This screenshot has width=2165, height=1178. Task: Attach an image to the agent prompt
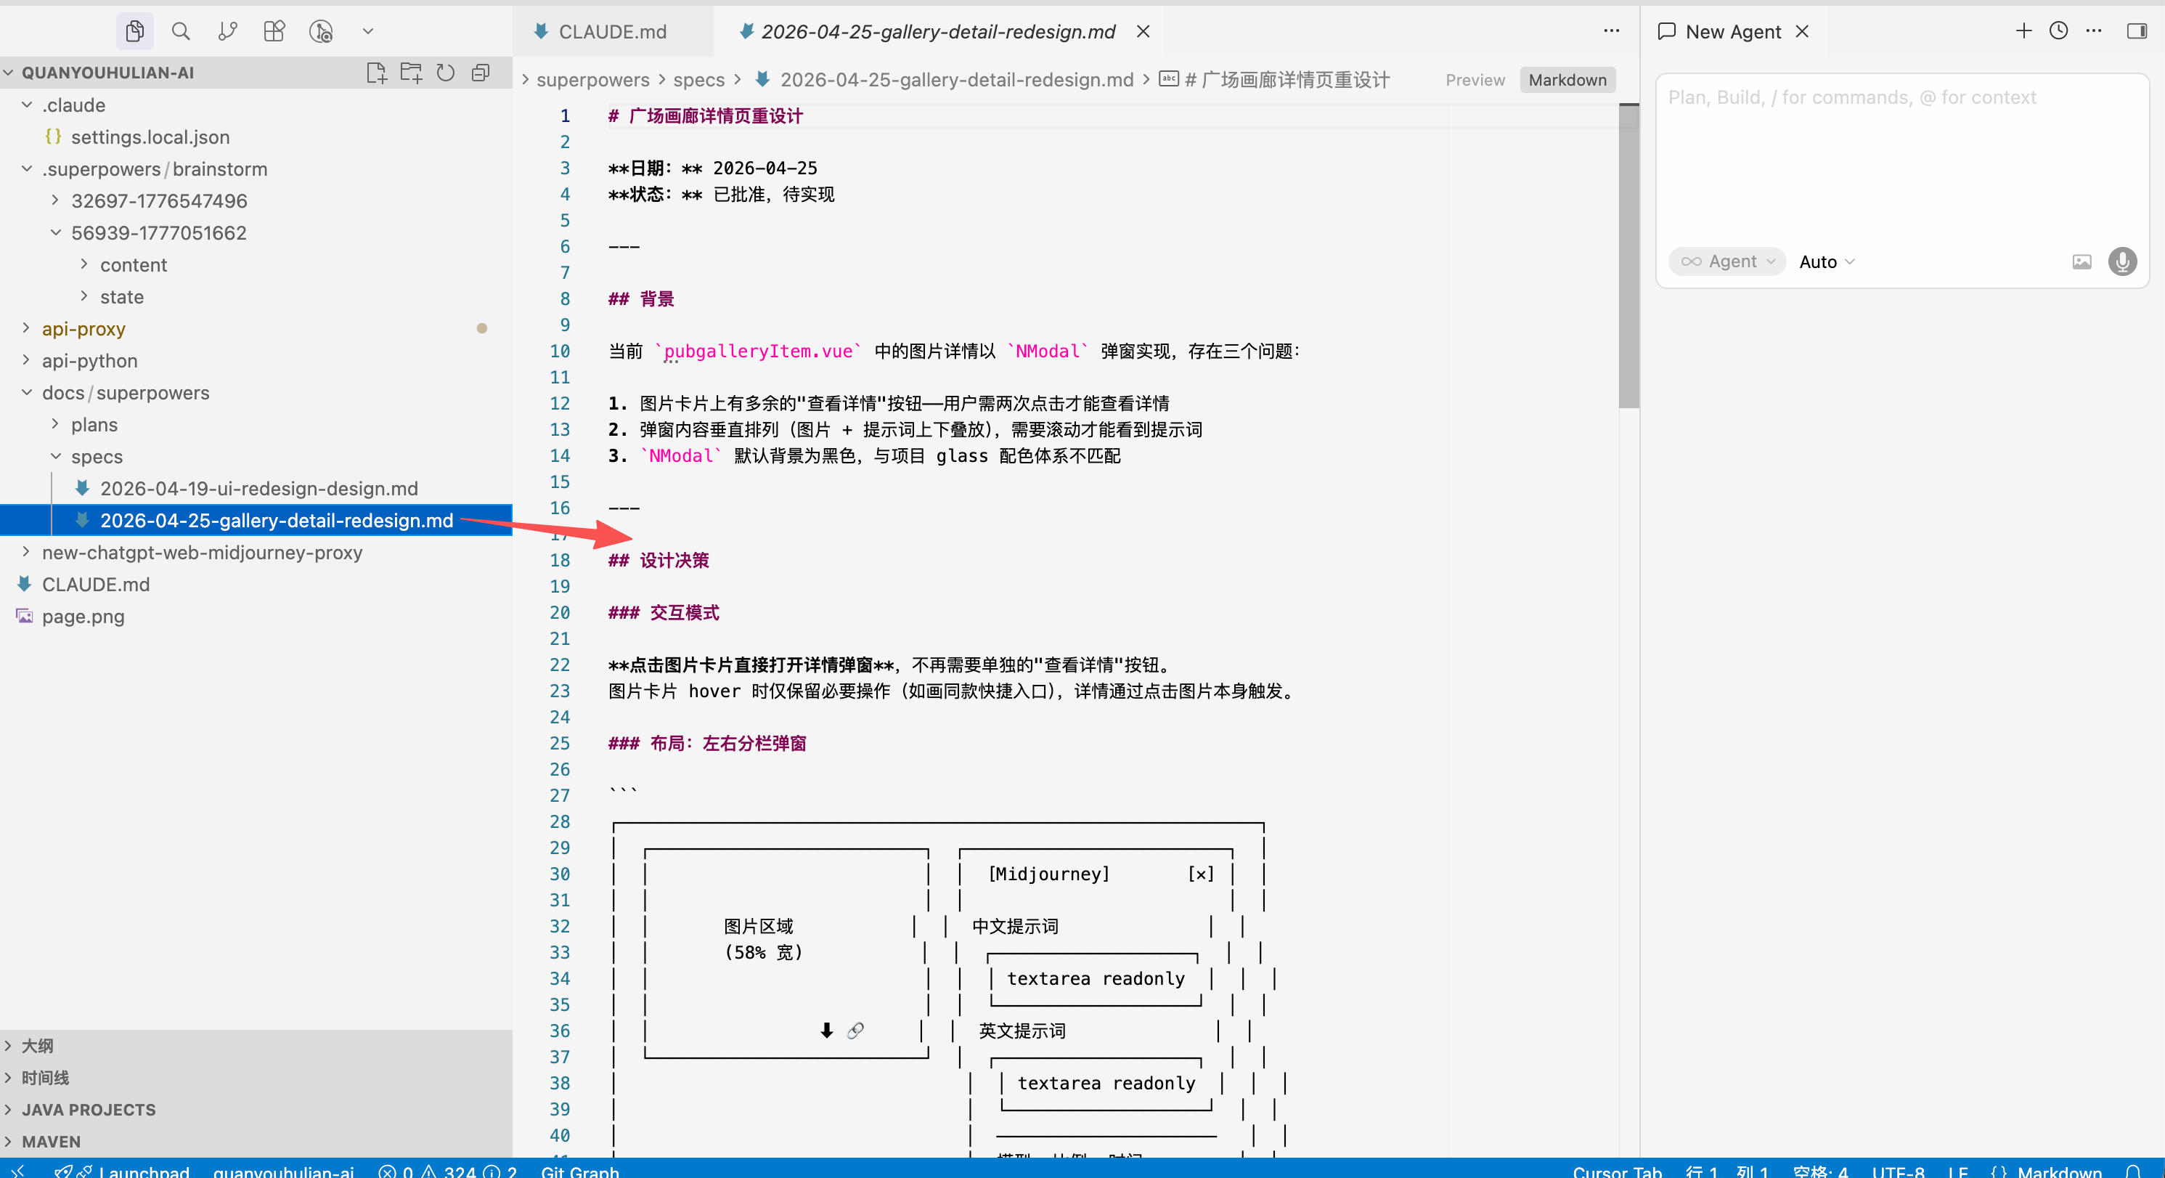click(x=2082, y=261)
